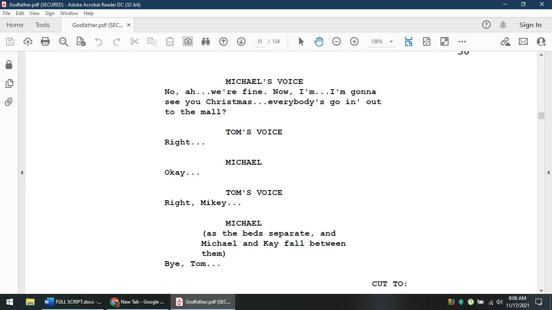Click the page number field showing 31
The height and width of the screenshot is (310, 552).
click(260, 42)
